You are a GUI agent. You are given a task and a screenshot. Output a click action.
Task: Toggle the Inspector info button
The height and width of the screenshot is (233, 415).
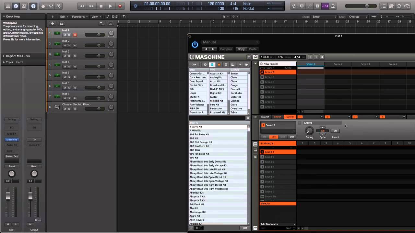click(x=16, y=6)
